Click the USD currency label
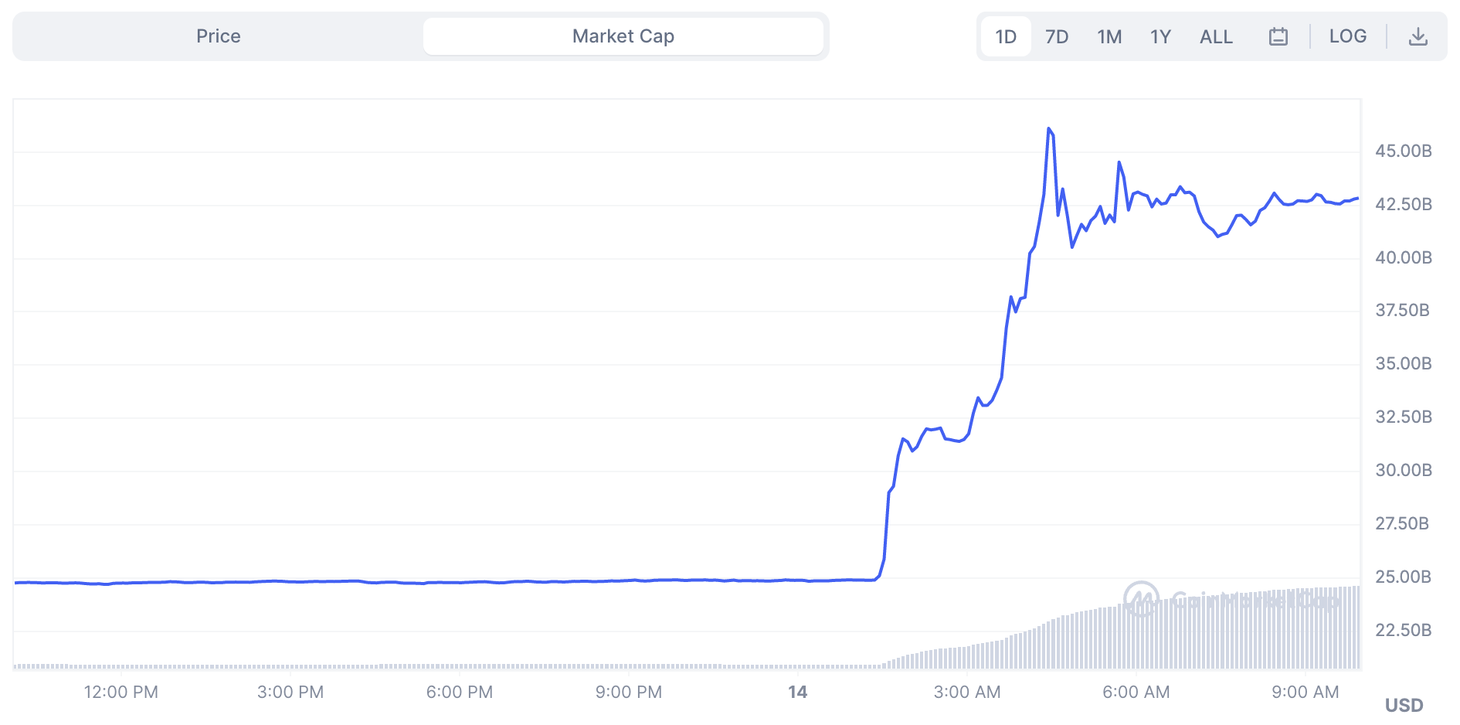1460x725 pixels. click(1404, 705)
